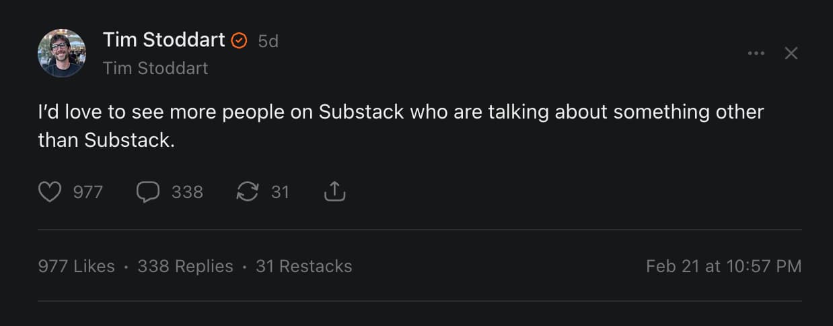Click the 5d relative timestamp
This screenshot has height=326, width=833.
coord(268,41)
